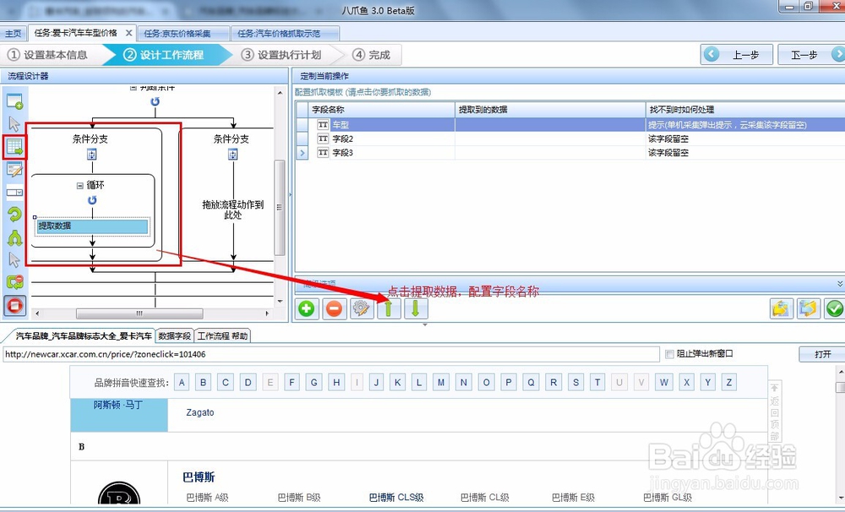Viewport: 845px width, 512px height.
Task: Go to step 4 完成
Action: (372, 55)
